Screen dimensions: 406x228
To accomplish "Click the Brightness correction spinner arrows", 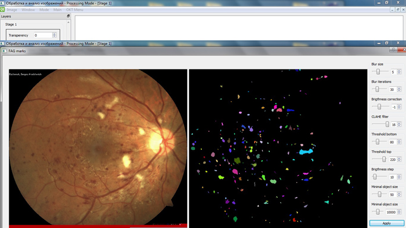I will click(x=399, y=107).
